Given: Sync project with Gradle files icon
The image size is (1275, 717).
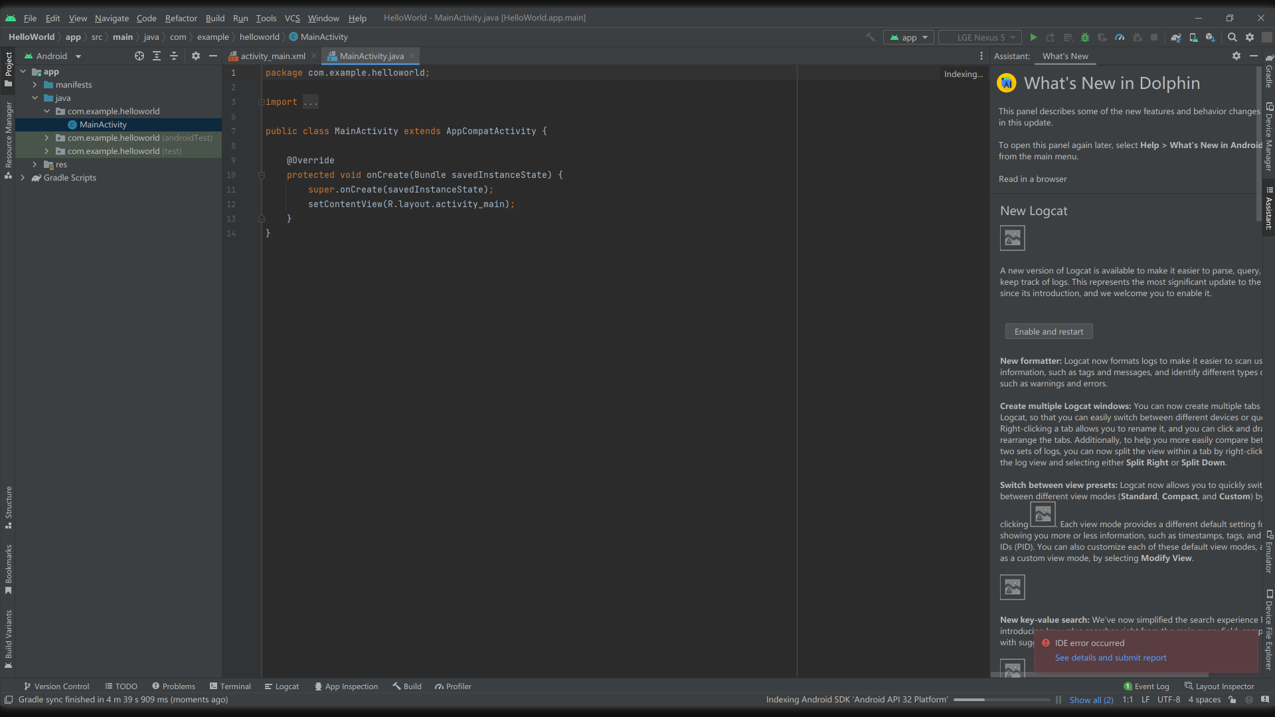Looking at the screenshot, I should pyautogui.click(x=1176, y=38).
